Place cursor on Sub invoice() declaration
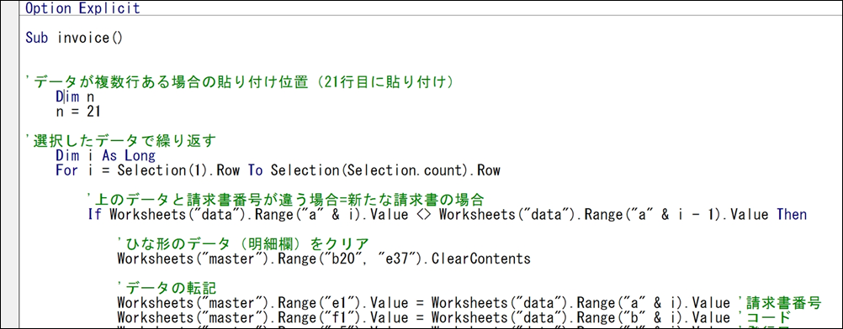This screenshot has width=843, height=329. click(74, 39)
